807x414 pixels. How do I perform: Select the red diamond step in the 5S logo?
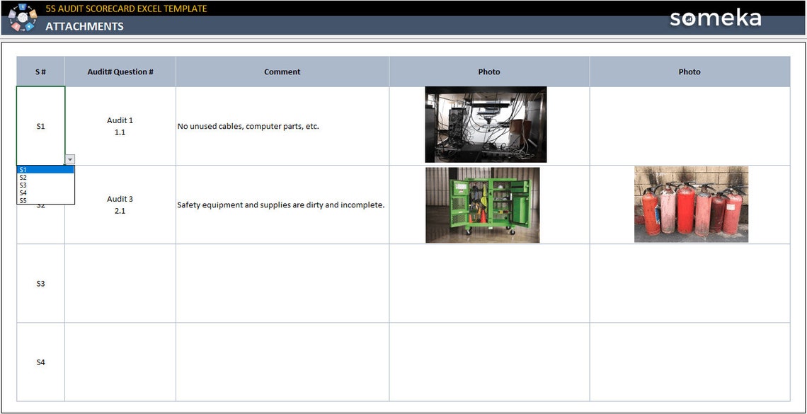16,26
